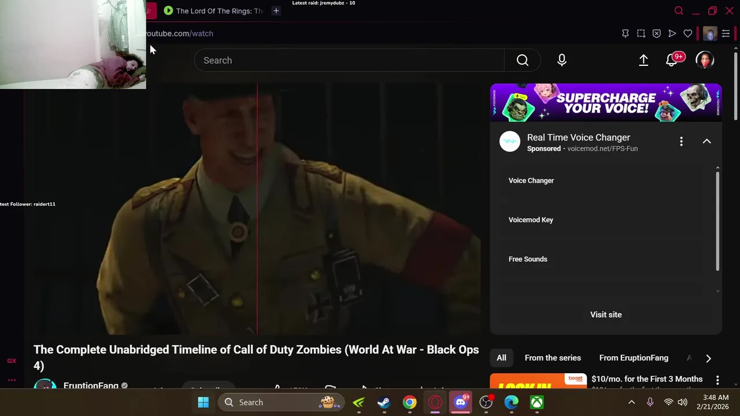740x416 pixels.
Task: Open the YouTube upload/create icon
Action: pos(643,60)
